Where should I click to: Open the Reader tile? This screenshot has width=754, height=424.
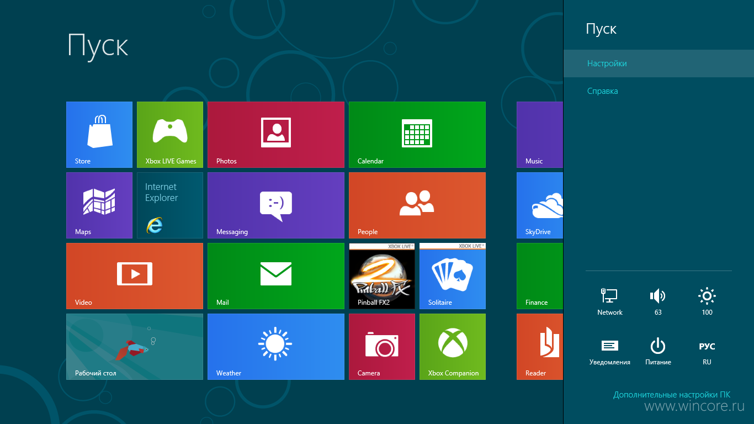[x=540, y=347]
